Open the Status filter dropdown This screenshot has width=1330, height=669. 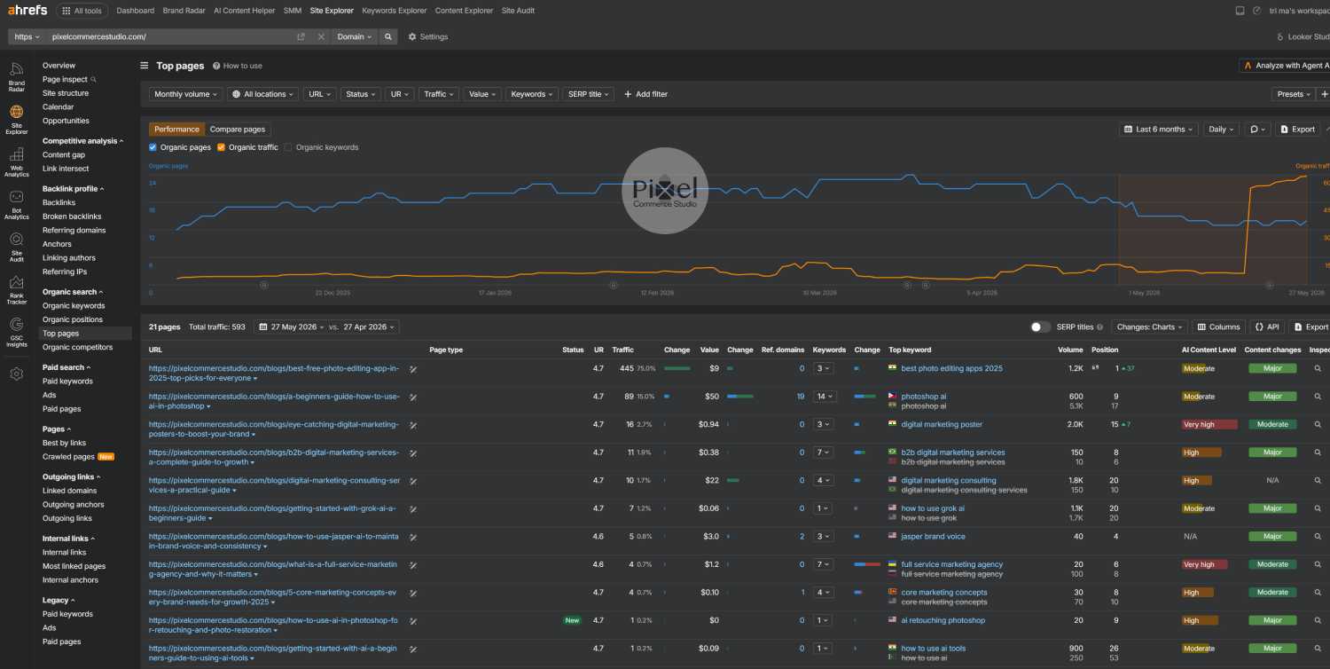coord(361,94)
